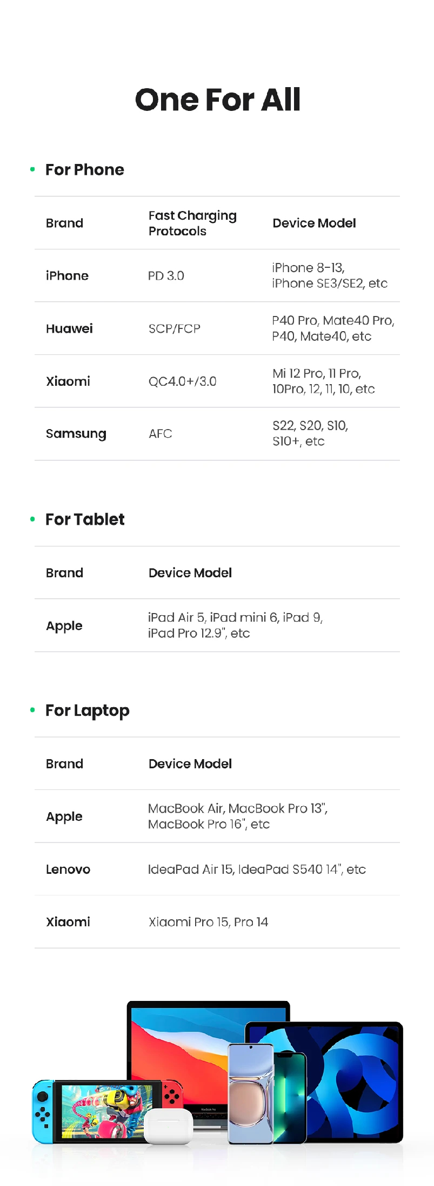Click the PD 3.0 protocol cell
The width and height of the screenshot is (434, 1186).
click(x=166, y=276)
